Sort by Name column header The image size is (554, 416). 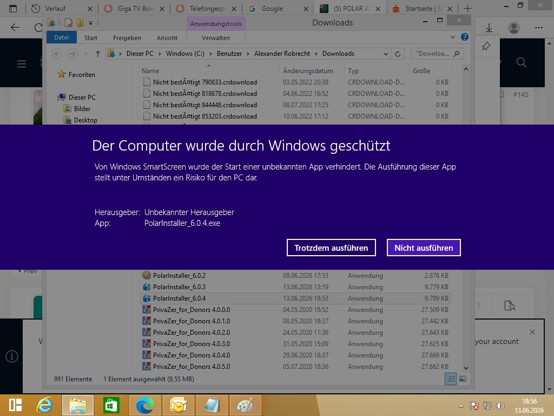click(150, 71)
